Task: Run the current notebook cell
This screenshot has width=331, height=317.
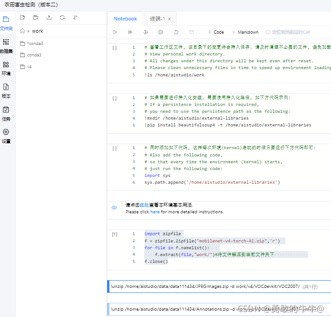Action: pos(115,32)
